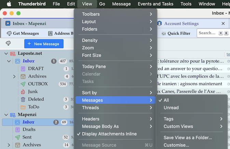Click the Mapenzi Archives box icon

point(18,145)
